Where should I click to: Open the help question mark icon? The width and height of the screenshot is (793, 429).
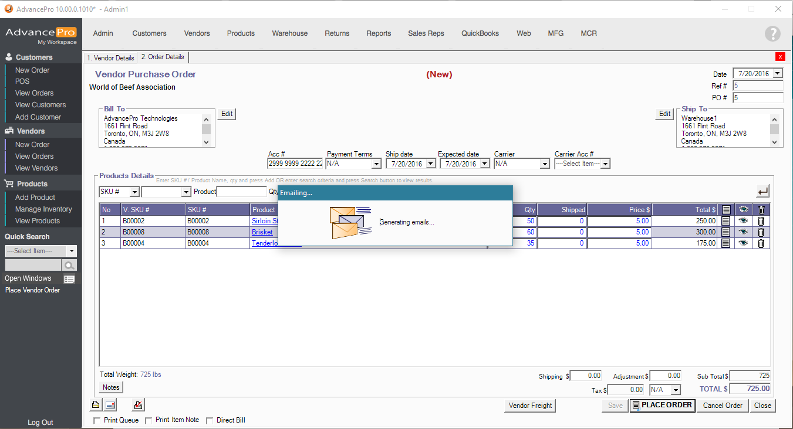[x=772, y=34]
